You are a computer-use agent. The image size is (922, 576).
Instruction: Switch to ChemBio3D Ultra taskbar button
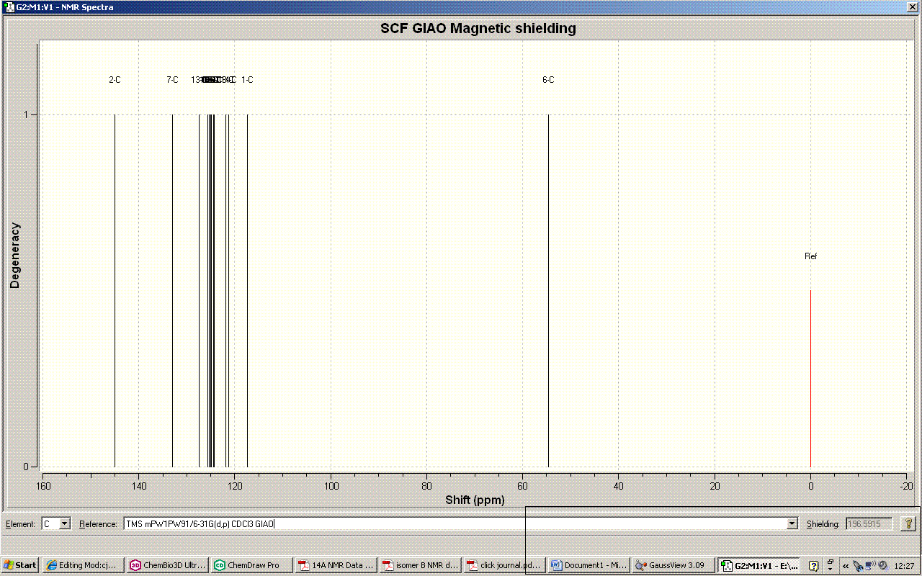pos(168,565)
